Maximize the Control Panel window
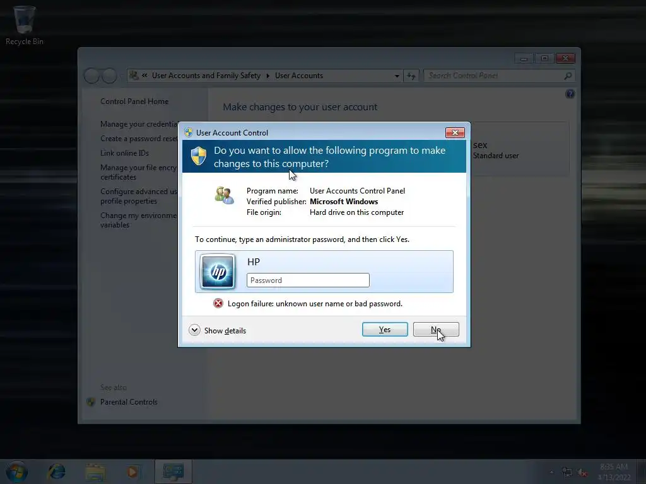Screen dimensions: 646x484 pos(544,59)
